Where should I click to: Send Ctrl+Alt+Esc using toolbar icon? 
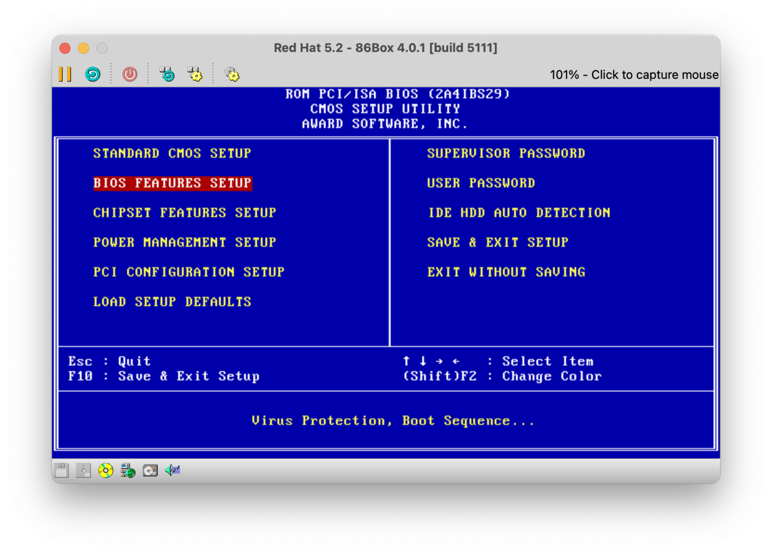pos(195,74)
